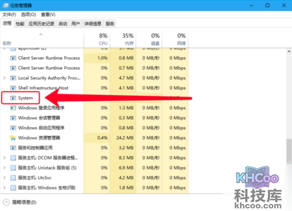Switch to the 用户 tab
The width and height of the screenshot is (292, 211).
coord(75,24)
